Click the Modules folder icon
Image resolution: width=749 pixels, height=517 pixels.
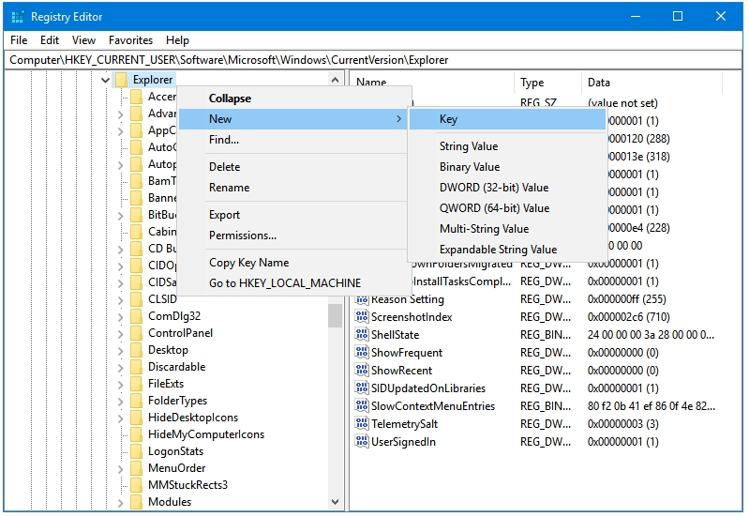pos(137,502)
